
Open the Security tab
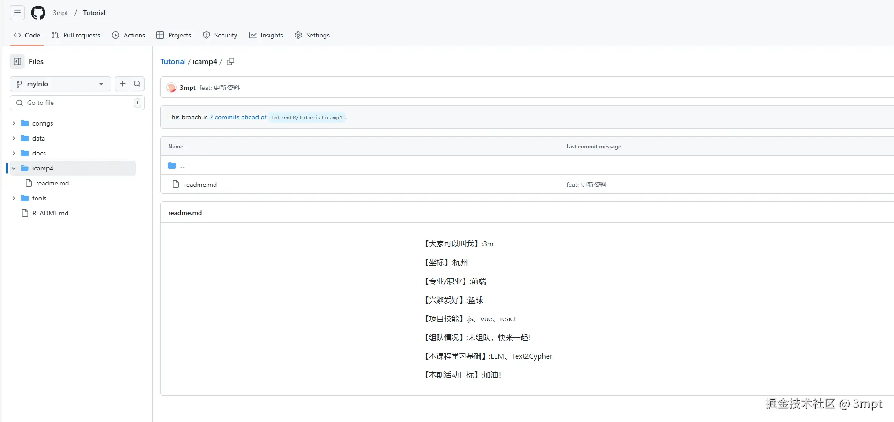[220, 35]
